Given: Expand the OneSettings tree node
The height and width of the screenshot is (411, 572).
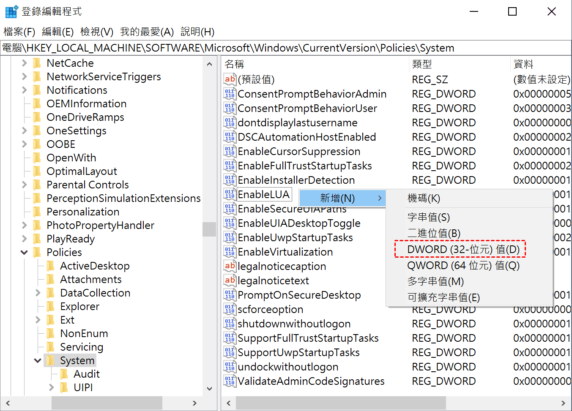Looking at the screenshot, I should pyautogui.click(x=24, y=131).
